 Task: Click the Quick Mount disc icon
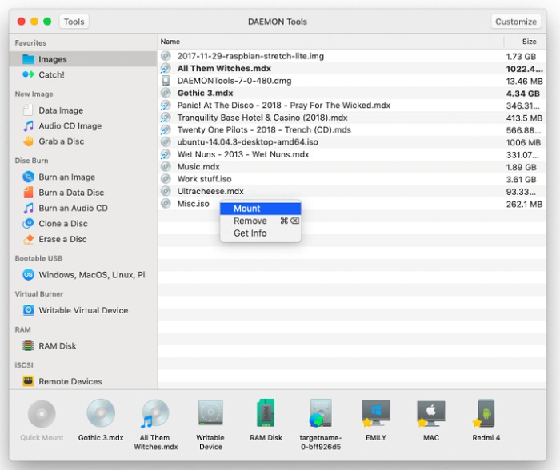coord(42,414)
